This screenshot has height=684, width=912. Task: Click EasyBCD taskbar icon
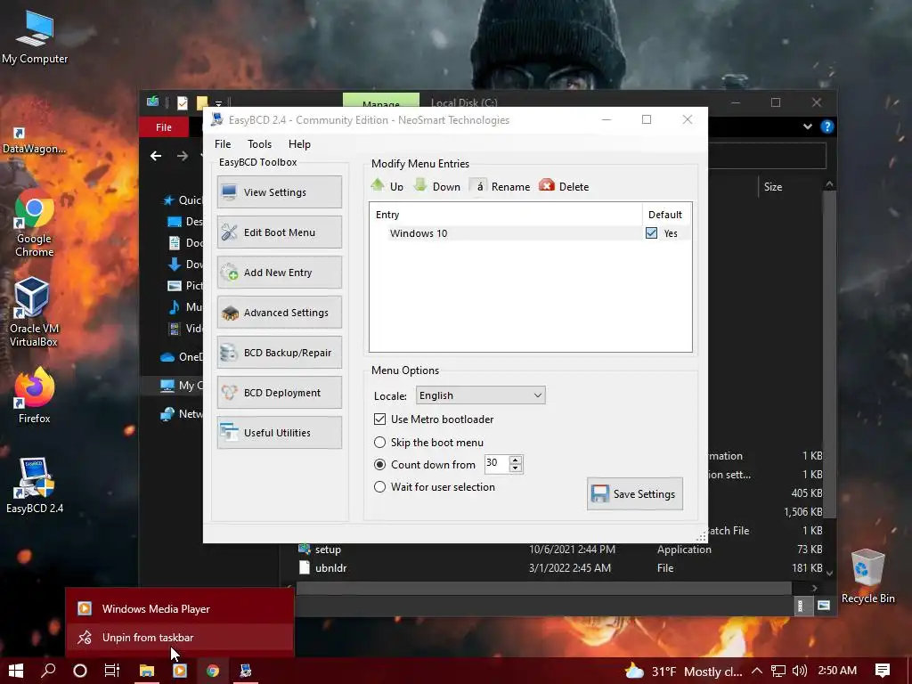pos(246,671)
